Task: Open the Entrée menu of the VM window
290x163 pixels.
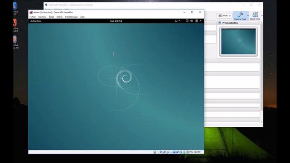Action: coord(59,17)
